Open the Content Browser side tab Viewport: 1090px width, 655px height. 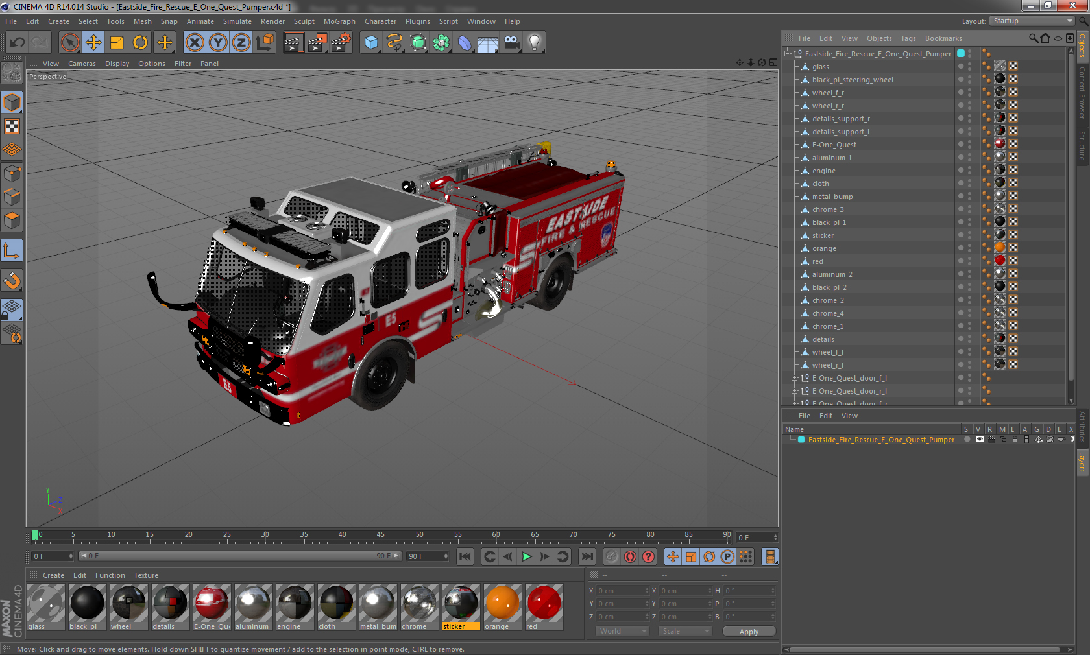(x=1082, y=92)
